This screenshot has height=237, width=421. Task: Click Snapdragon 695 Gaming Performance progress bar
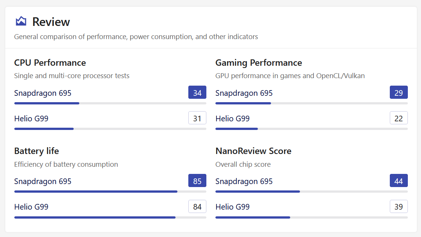tap(312, 103)
